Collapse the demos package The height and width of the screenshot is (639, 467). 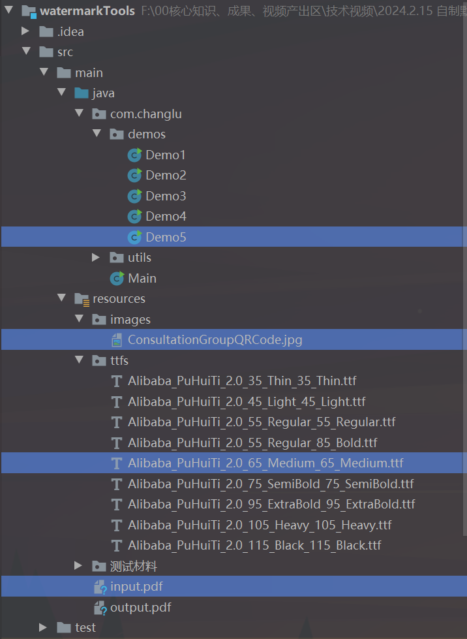click(97, 134)
